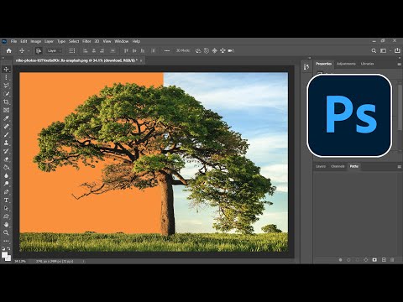The image size is (403, 302).
Task: Open the status bar info arrow
Action: [x=83, y=261]
